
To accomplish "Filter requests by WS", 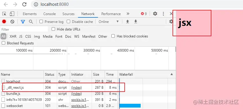I will click(77, 37).
